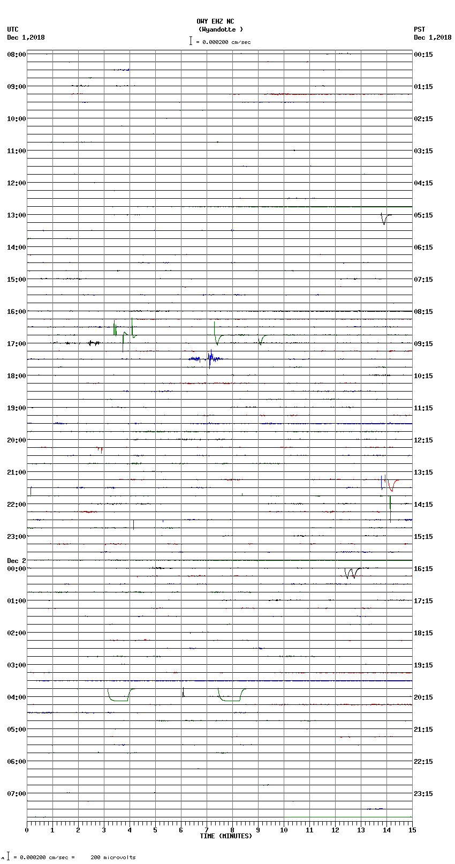Click the red pulse trace near 21:15
The image size is (455, 864).
(393, 485)
